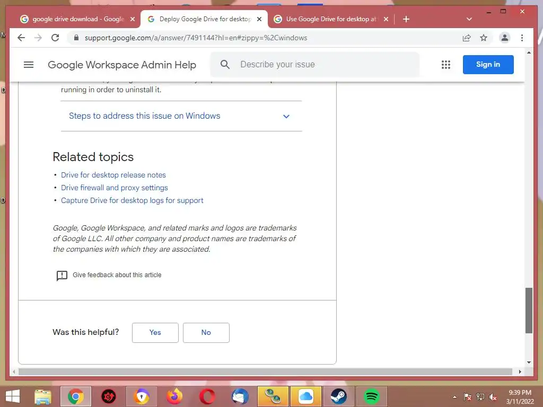543x407 pixels.
Task: Open the tab search dropdown
Action: 469,19
